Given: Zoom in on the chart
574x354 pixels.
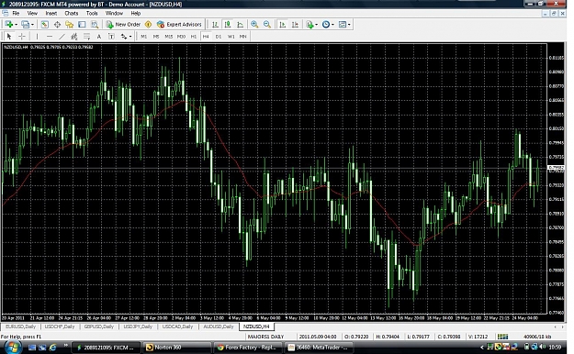Looking at the screenshot, I should [254, 25].
